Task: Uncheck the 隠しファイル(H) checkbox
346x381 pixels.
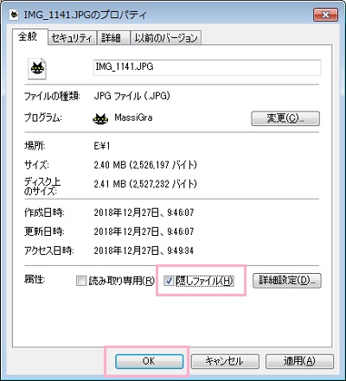Action: point(169,281)
